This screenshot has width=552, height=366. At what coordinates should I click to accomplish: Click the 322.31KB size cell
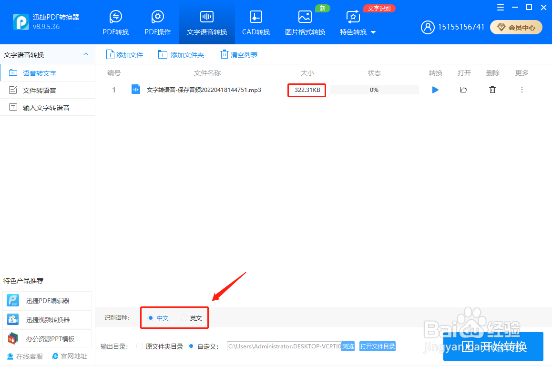pyautogui.click(x=307, y=90)
